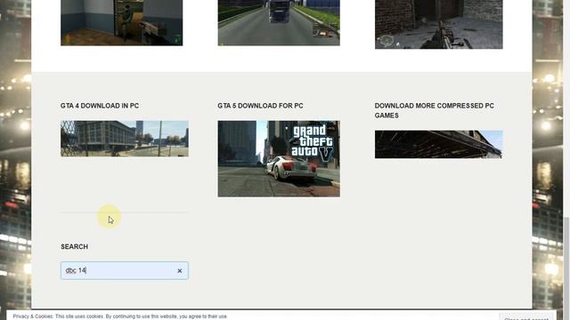Open the compressed PC games thumbnail image
This screenshot has width=570, height=320.
tap(439, 144)
